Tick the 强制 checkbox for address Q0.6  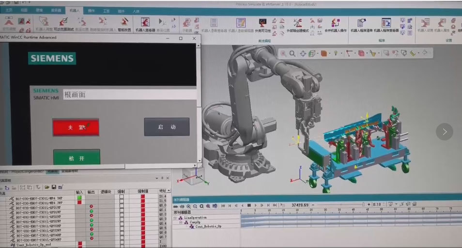pyautogui.click(x=122, y=233)
